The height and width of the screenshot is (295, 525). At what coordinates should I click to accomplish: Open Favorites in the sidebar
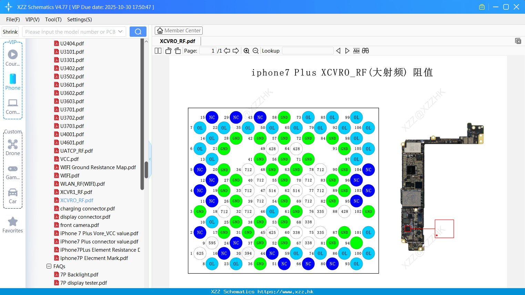[13, 225]
